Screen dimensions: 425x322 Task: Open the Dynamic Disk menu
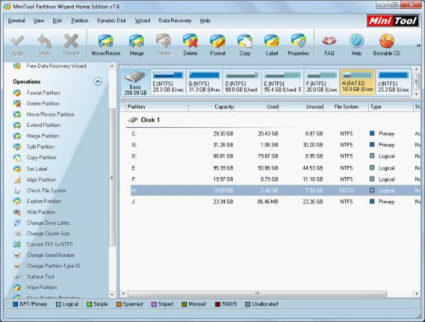point(111,21)
